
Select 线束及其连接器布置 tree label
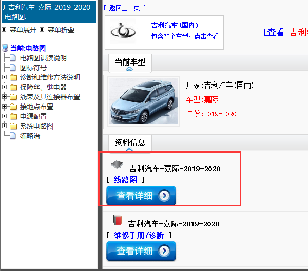[50, 97]
